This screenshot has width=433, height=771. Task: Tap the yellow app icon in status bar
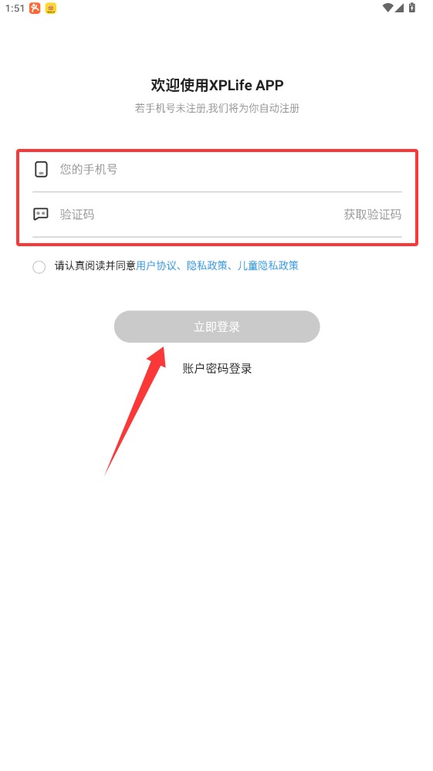pyautogui.click(x=51, y=8)
